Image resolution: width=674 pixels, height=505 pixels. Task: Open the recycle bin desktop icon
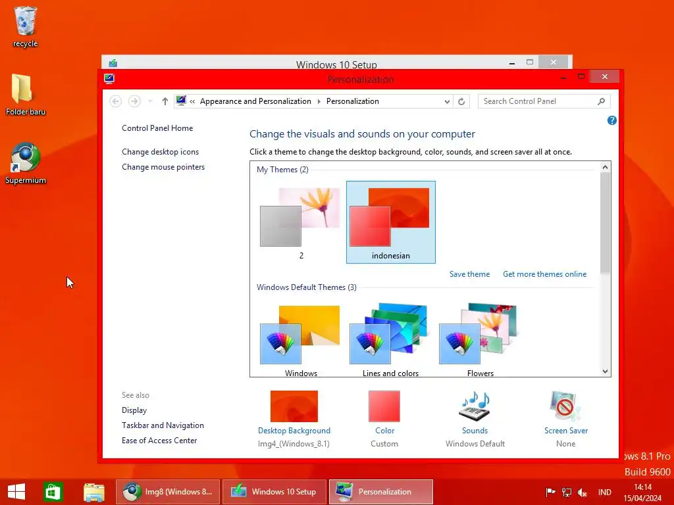click(x=25, y=26)
